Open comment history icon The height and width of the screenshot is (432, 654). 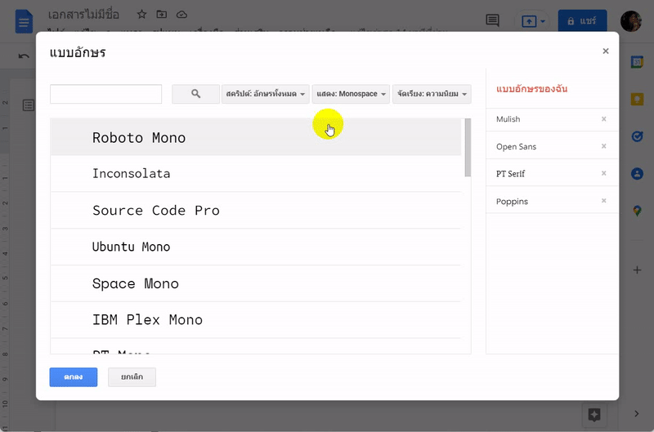coord(492,21)
